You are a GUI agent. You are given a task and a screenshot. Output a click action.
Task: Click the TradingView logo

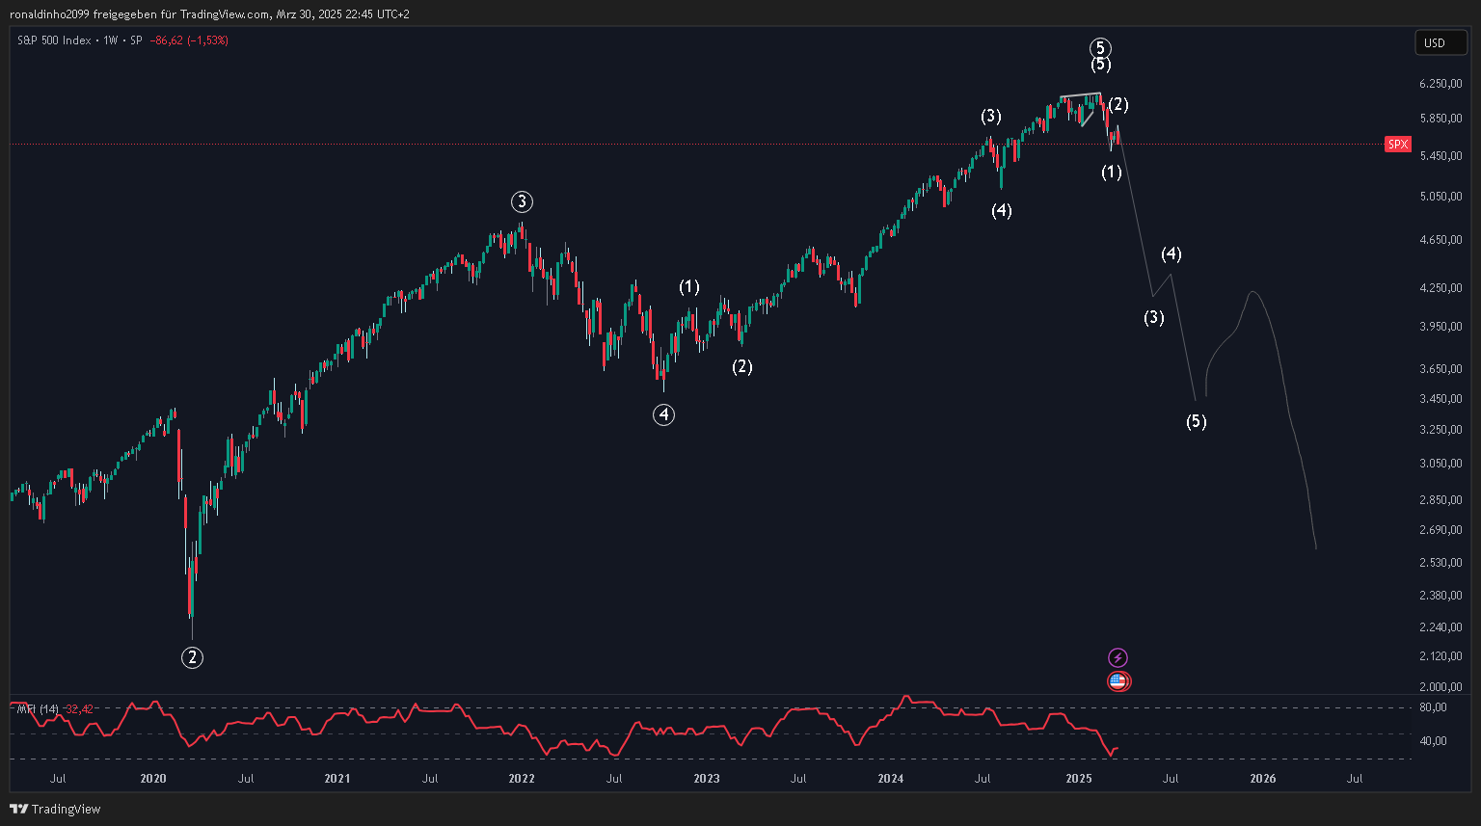point(55,809)
